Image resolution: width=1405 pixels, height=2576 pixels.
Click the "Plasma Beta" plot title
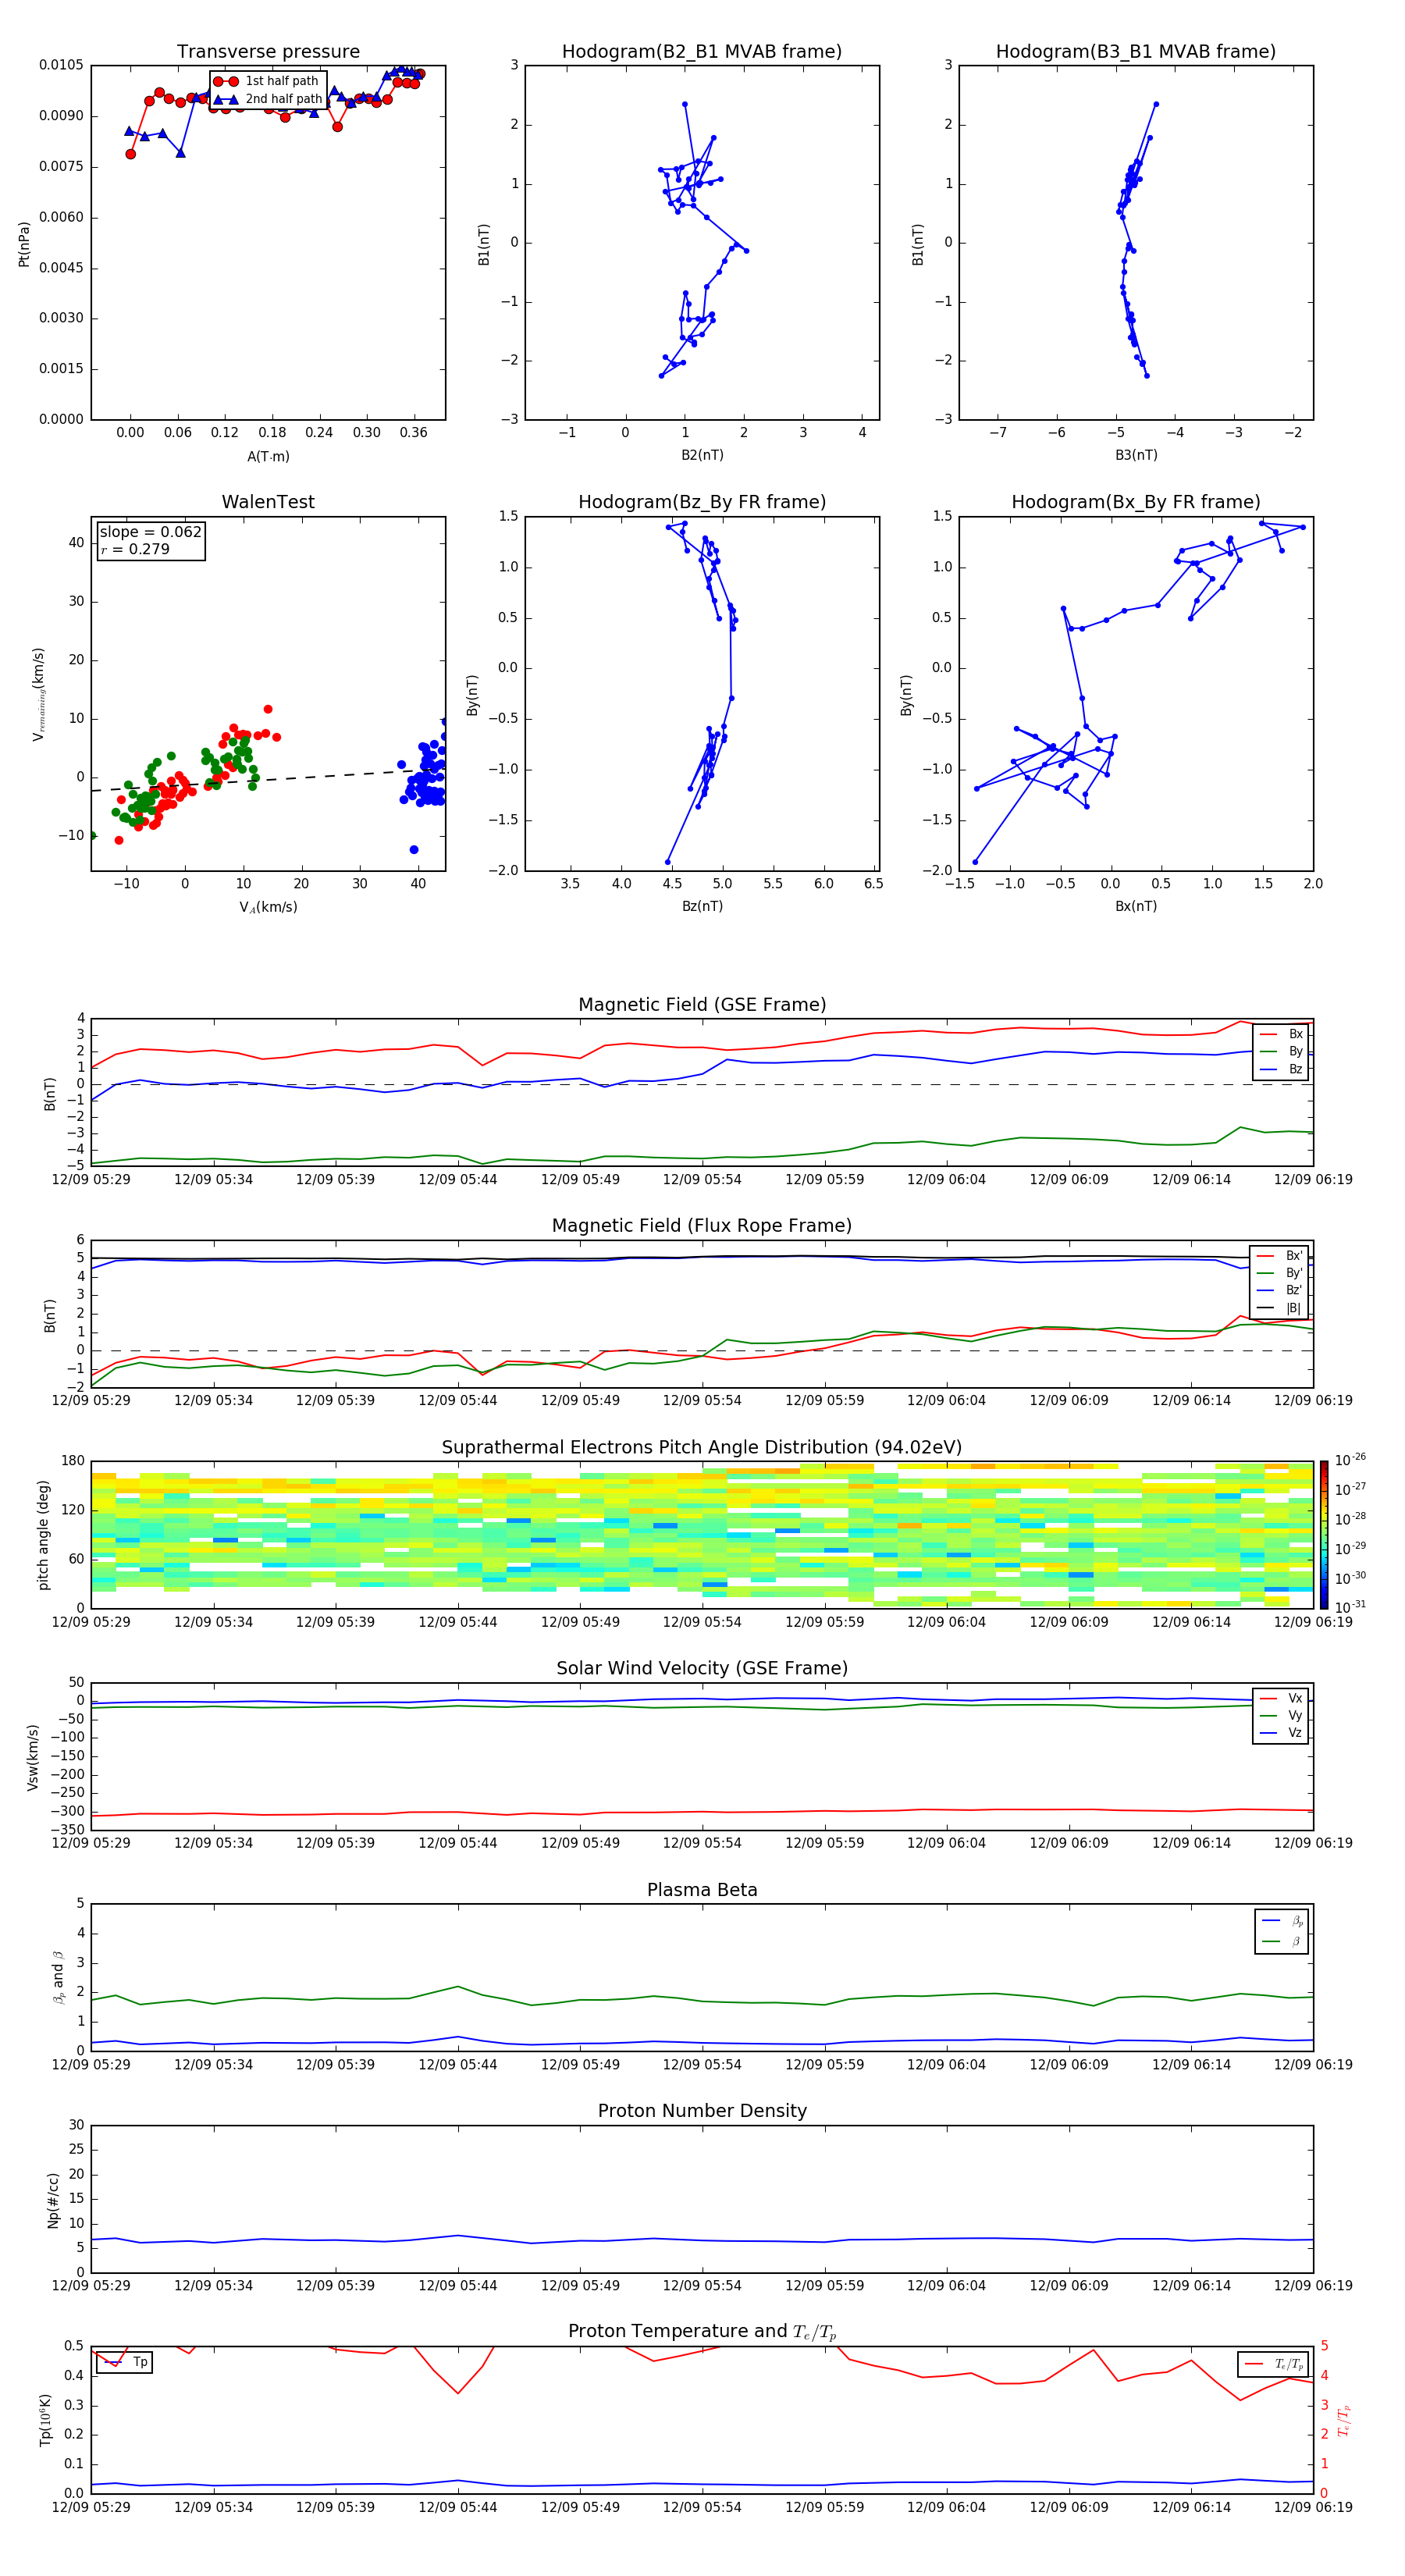[702, 1890]
